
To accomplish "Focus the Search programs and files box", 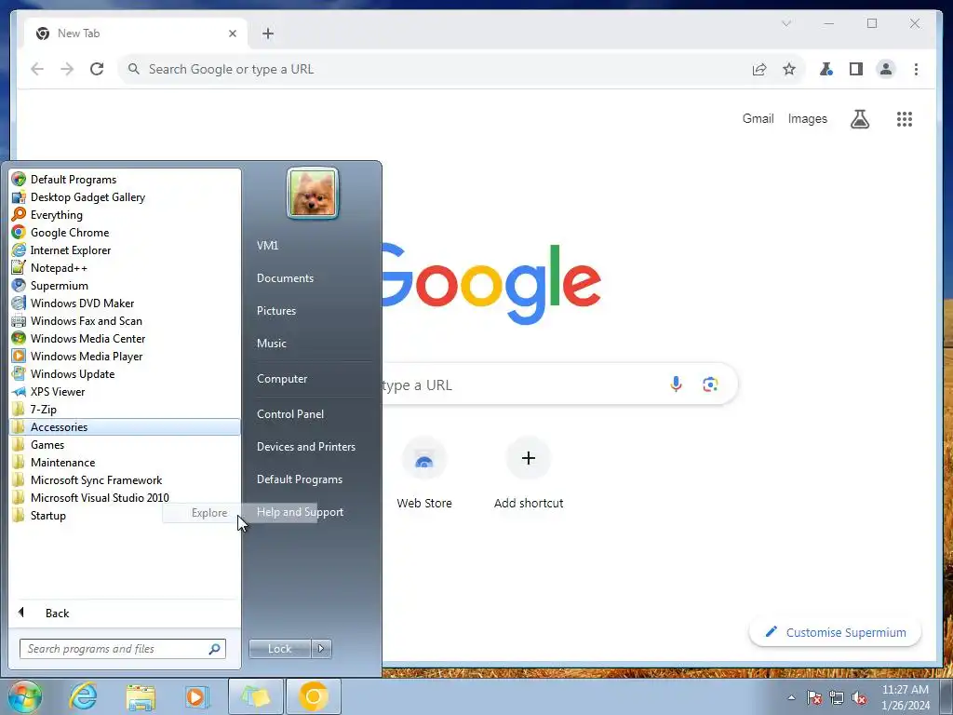I will (122, 649).
